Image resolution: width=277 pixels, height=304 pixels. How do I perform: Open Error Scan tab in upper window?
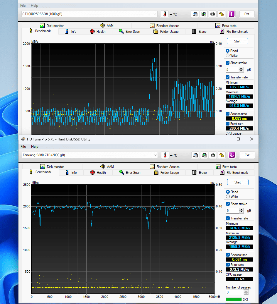click(129, 32)
